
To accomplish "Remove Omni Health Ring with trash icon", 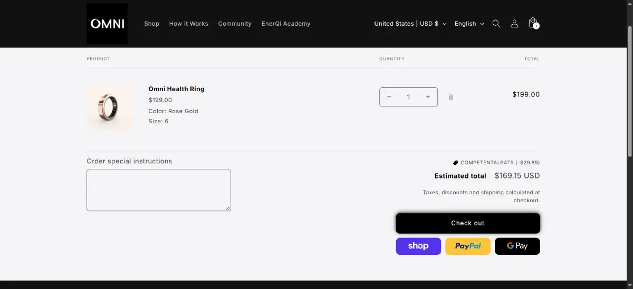I will click(451, 97).
